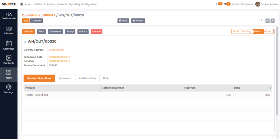Viewport: 280px width, 139px height.
Task: Click the 1 / 1 pager counter
Action: coord(261,21)
